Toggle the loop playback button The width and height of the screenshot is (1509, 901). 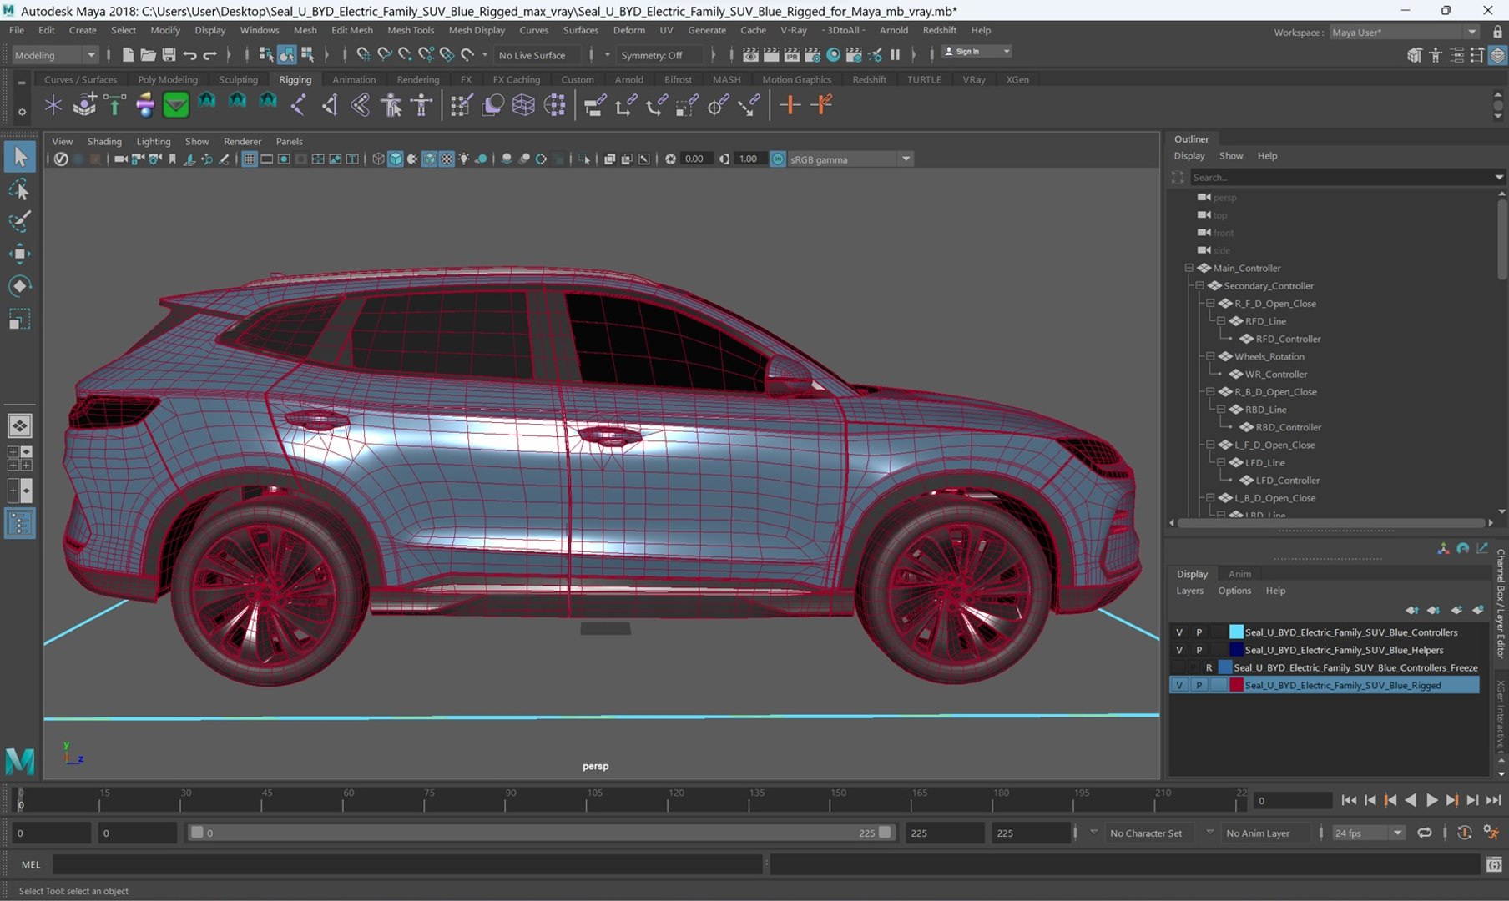(x=1425, y=833)
